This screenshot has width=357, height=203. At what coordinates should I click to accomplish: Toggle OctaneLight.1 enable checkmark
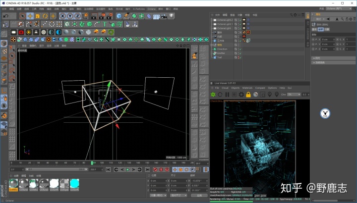coord(240,24)
